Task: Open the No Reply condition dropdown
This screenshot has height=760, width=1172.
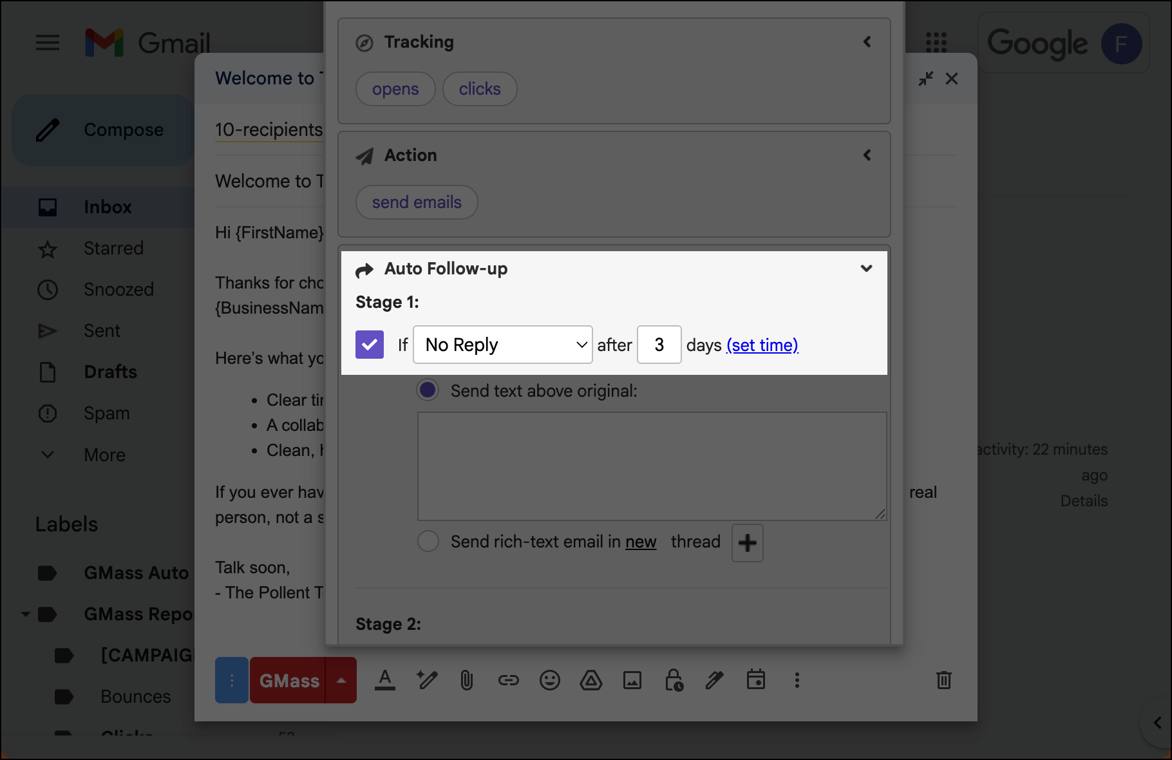Action: pyautogui.click(x=503, y=345)
